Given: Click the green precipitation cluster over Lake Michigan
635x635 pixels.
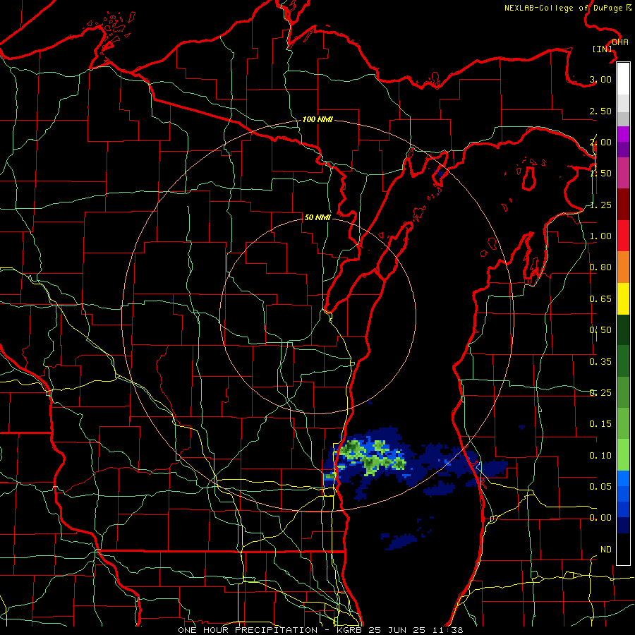Looking at the screenshot, I should click(372, 458).
